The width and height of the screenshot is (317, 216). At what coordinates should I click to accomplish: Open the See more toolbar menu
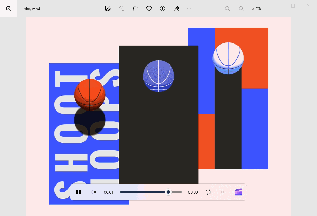click(190, 8)
